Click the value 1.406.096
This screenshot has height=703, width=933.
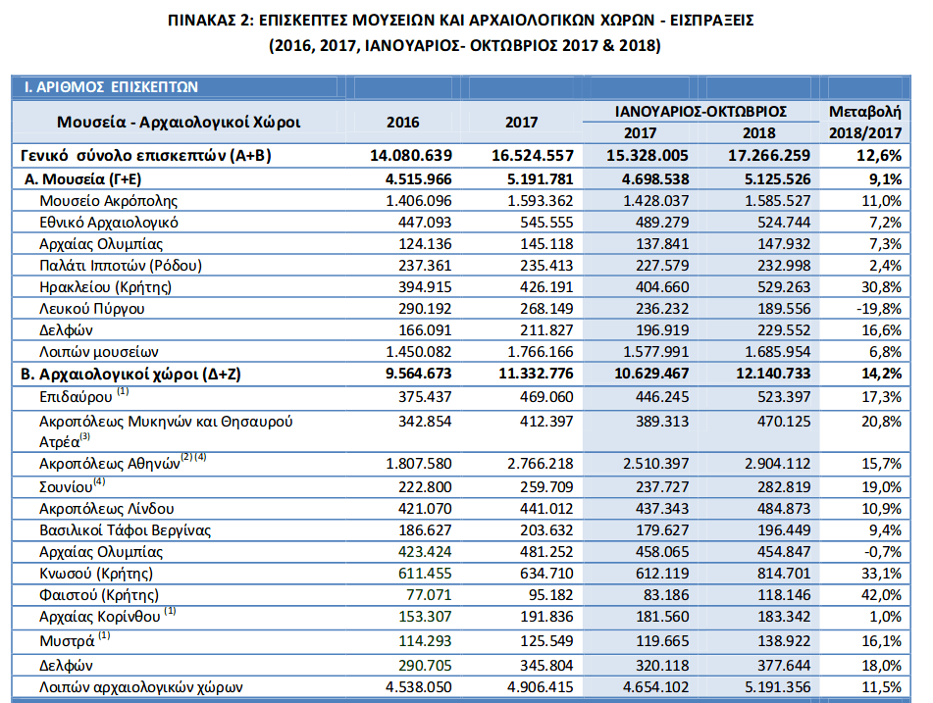(418, 201)
